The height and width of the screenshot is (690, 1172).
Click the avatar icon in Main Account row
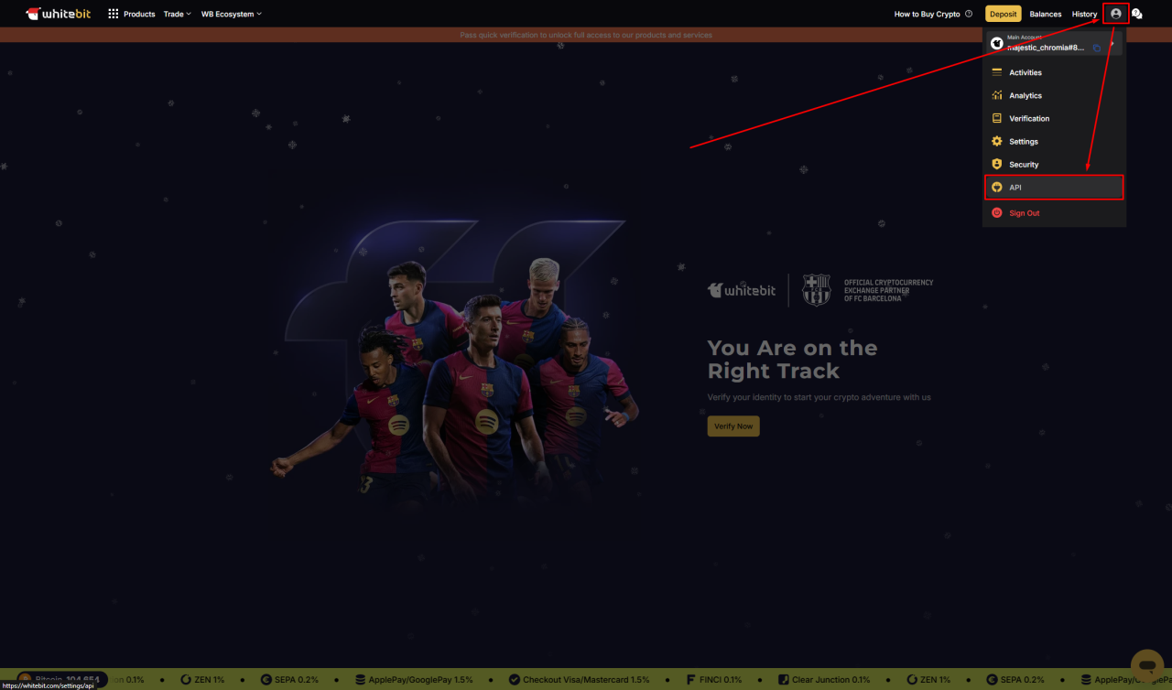(x=997, y=43)
